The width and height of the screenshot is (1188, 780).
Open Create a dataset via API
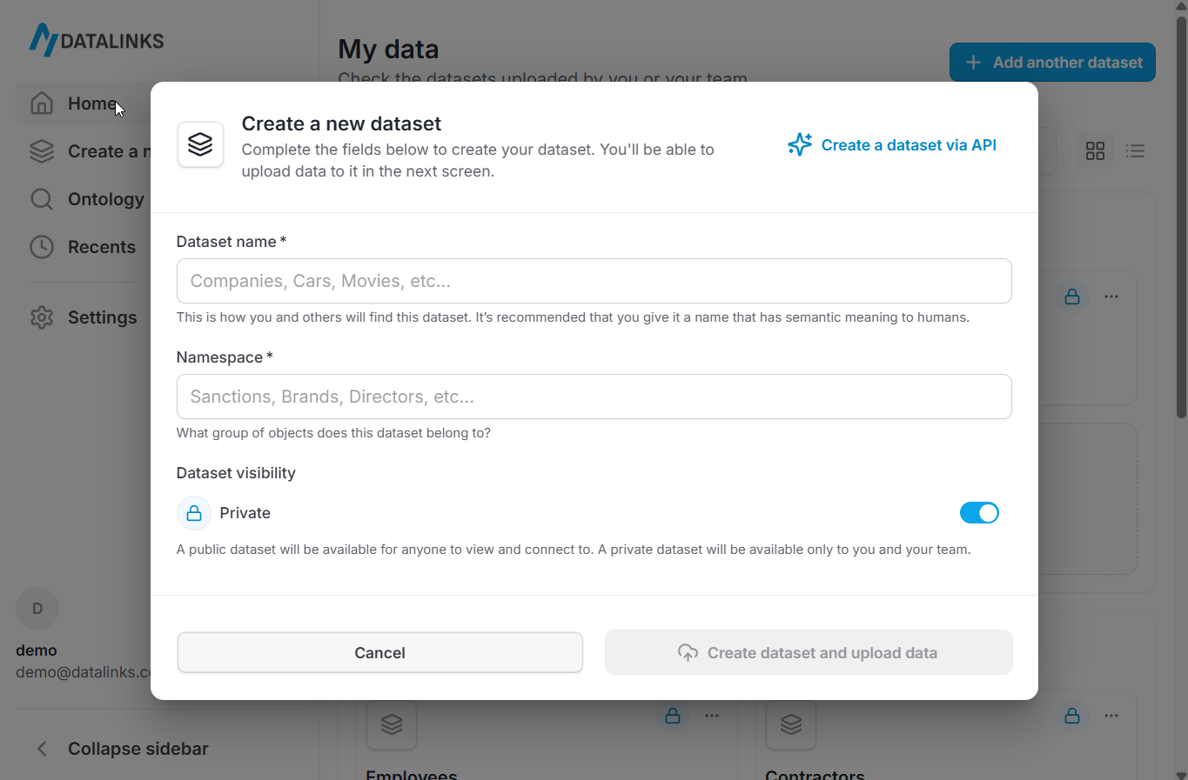coord(909,144)
